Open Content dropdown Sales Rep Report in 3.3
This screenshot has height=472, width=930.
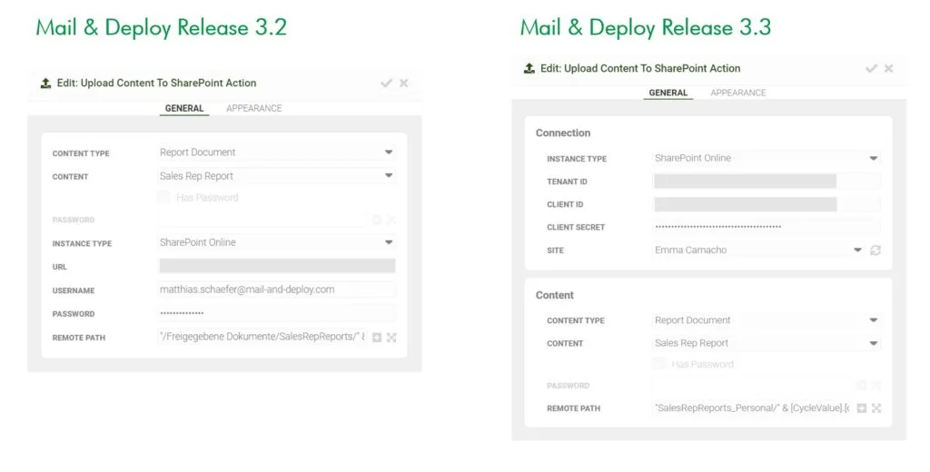click(x=767, y=343)
